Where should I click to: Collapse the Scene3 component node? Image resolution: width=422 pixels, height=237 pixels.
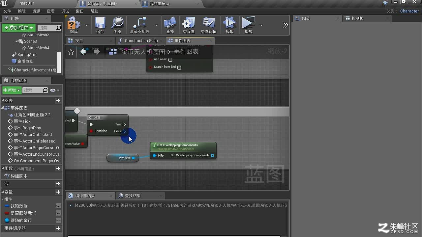16,41
